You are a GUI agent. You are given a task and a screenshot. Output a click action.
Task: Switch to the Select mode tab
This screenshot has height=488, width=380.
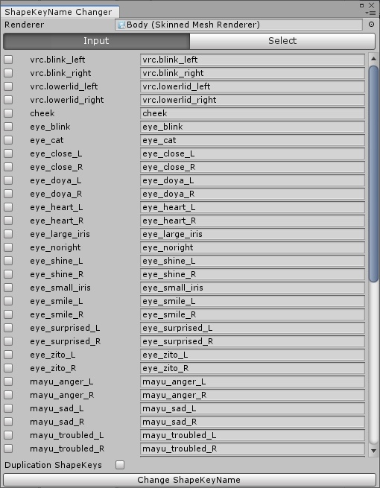coord(282,41)
